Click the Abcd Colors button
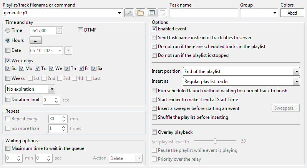This screenshot has height=168, width=307. 292,13
